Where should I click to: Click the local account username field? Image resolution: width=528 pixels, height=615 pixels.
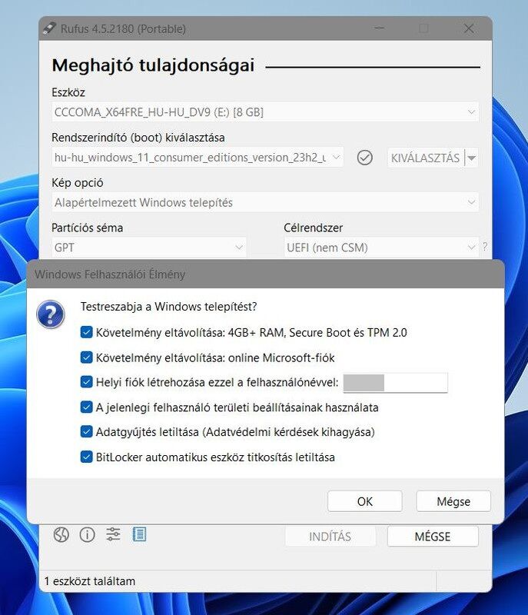[x=396, y=382]
